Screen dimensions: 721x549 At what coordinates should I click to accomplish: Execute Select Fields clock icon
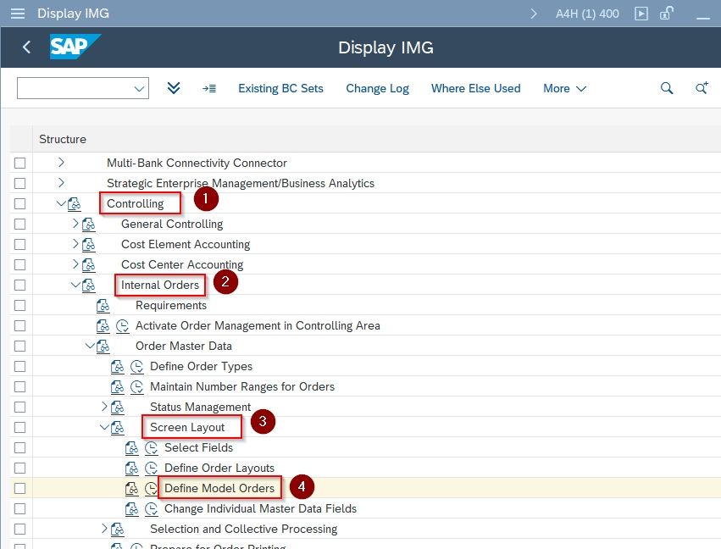[152, 448]
